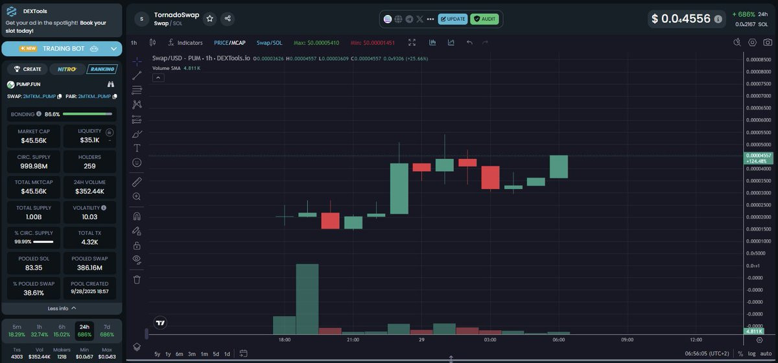
Task: Open the CREATE button
Action: [x=27, y=69]
